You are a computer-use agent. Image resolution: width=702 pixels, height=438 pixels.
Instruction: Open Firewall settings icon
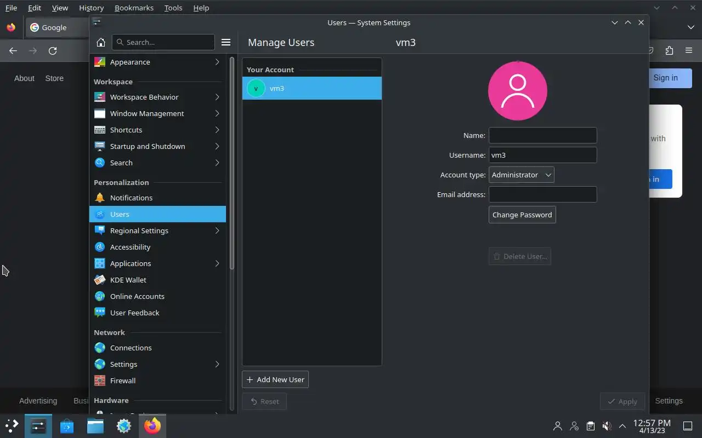100,381
